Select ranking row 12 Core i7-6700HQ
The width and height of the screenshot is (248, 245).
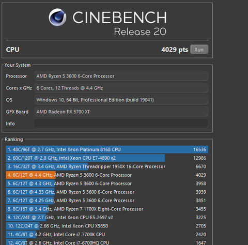click(107, 242)
